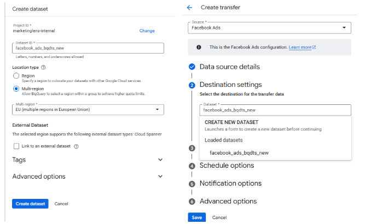Click the Create dataset button
Image resolution: width=365 pixels, height=224 pixels.
[x=30, y=204]
